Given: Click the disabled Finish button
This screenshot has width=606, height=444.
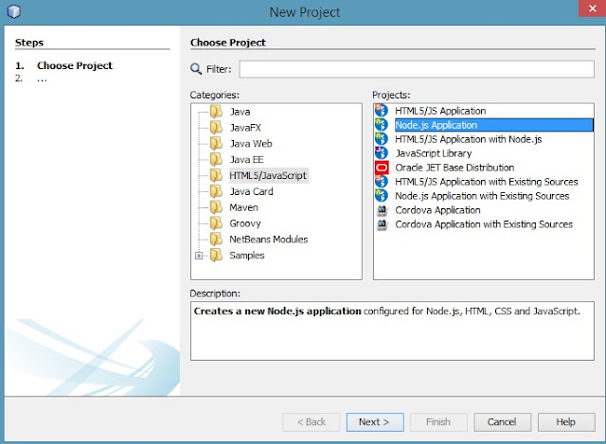Looking at the screenshot, I should [438, 422].
